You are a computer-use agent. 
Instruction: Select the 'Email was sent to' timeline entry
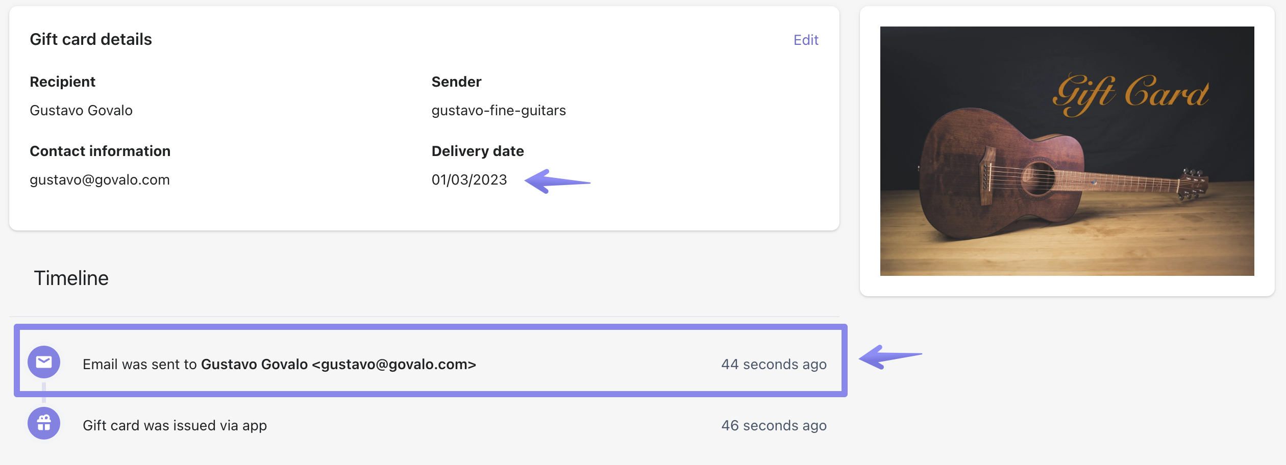[279, 364]
